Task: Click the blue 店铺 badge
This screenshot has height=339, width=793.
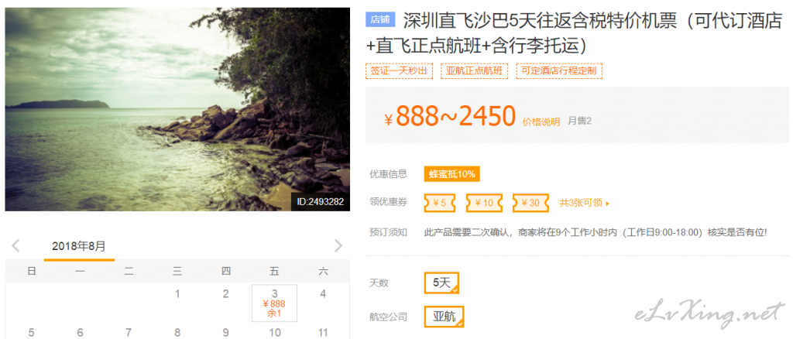Action: point(379,19)
